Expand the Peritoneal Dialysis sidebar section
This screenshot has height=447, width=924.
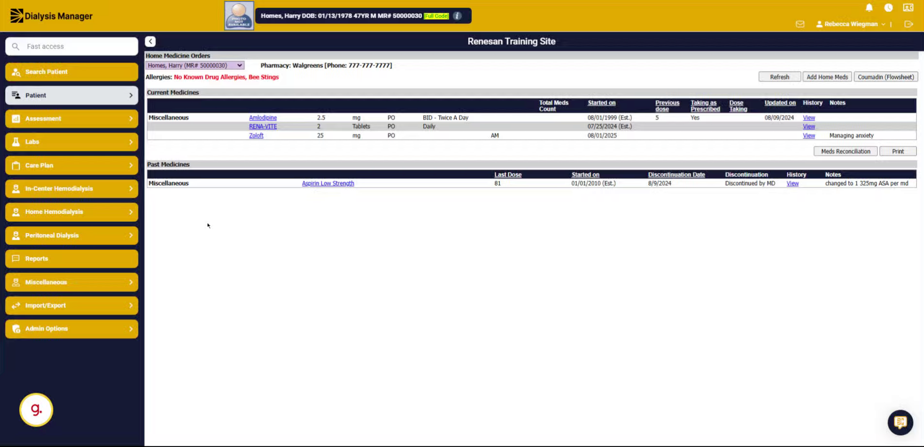pos(72,235)
